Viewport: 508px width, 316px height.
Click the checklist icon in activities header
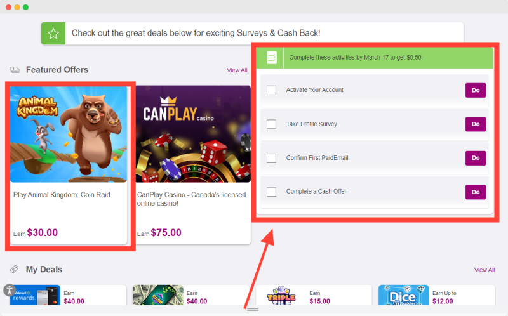coord(272,58)
